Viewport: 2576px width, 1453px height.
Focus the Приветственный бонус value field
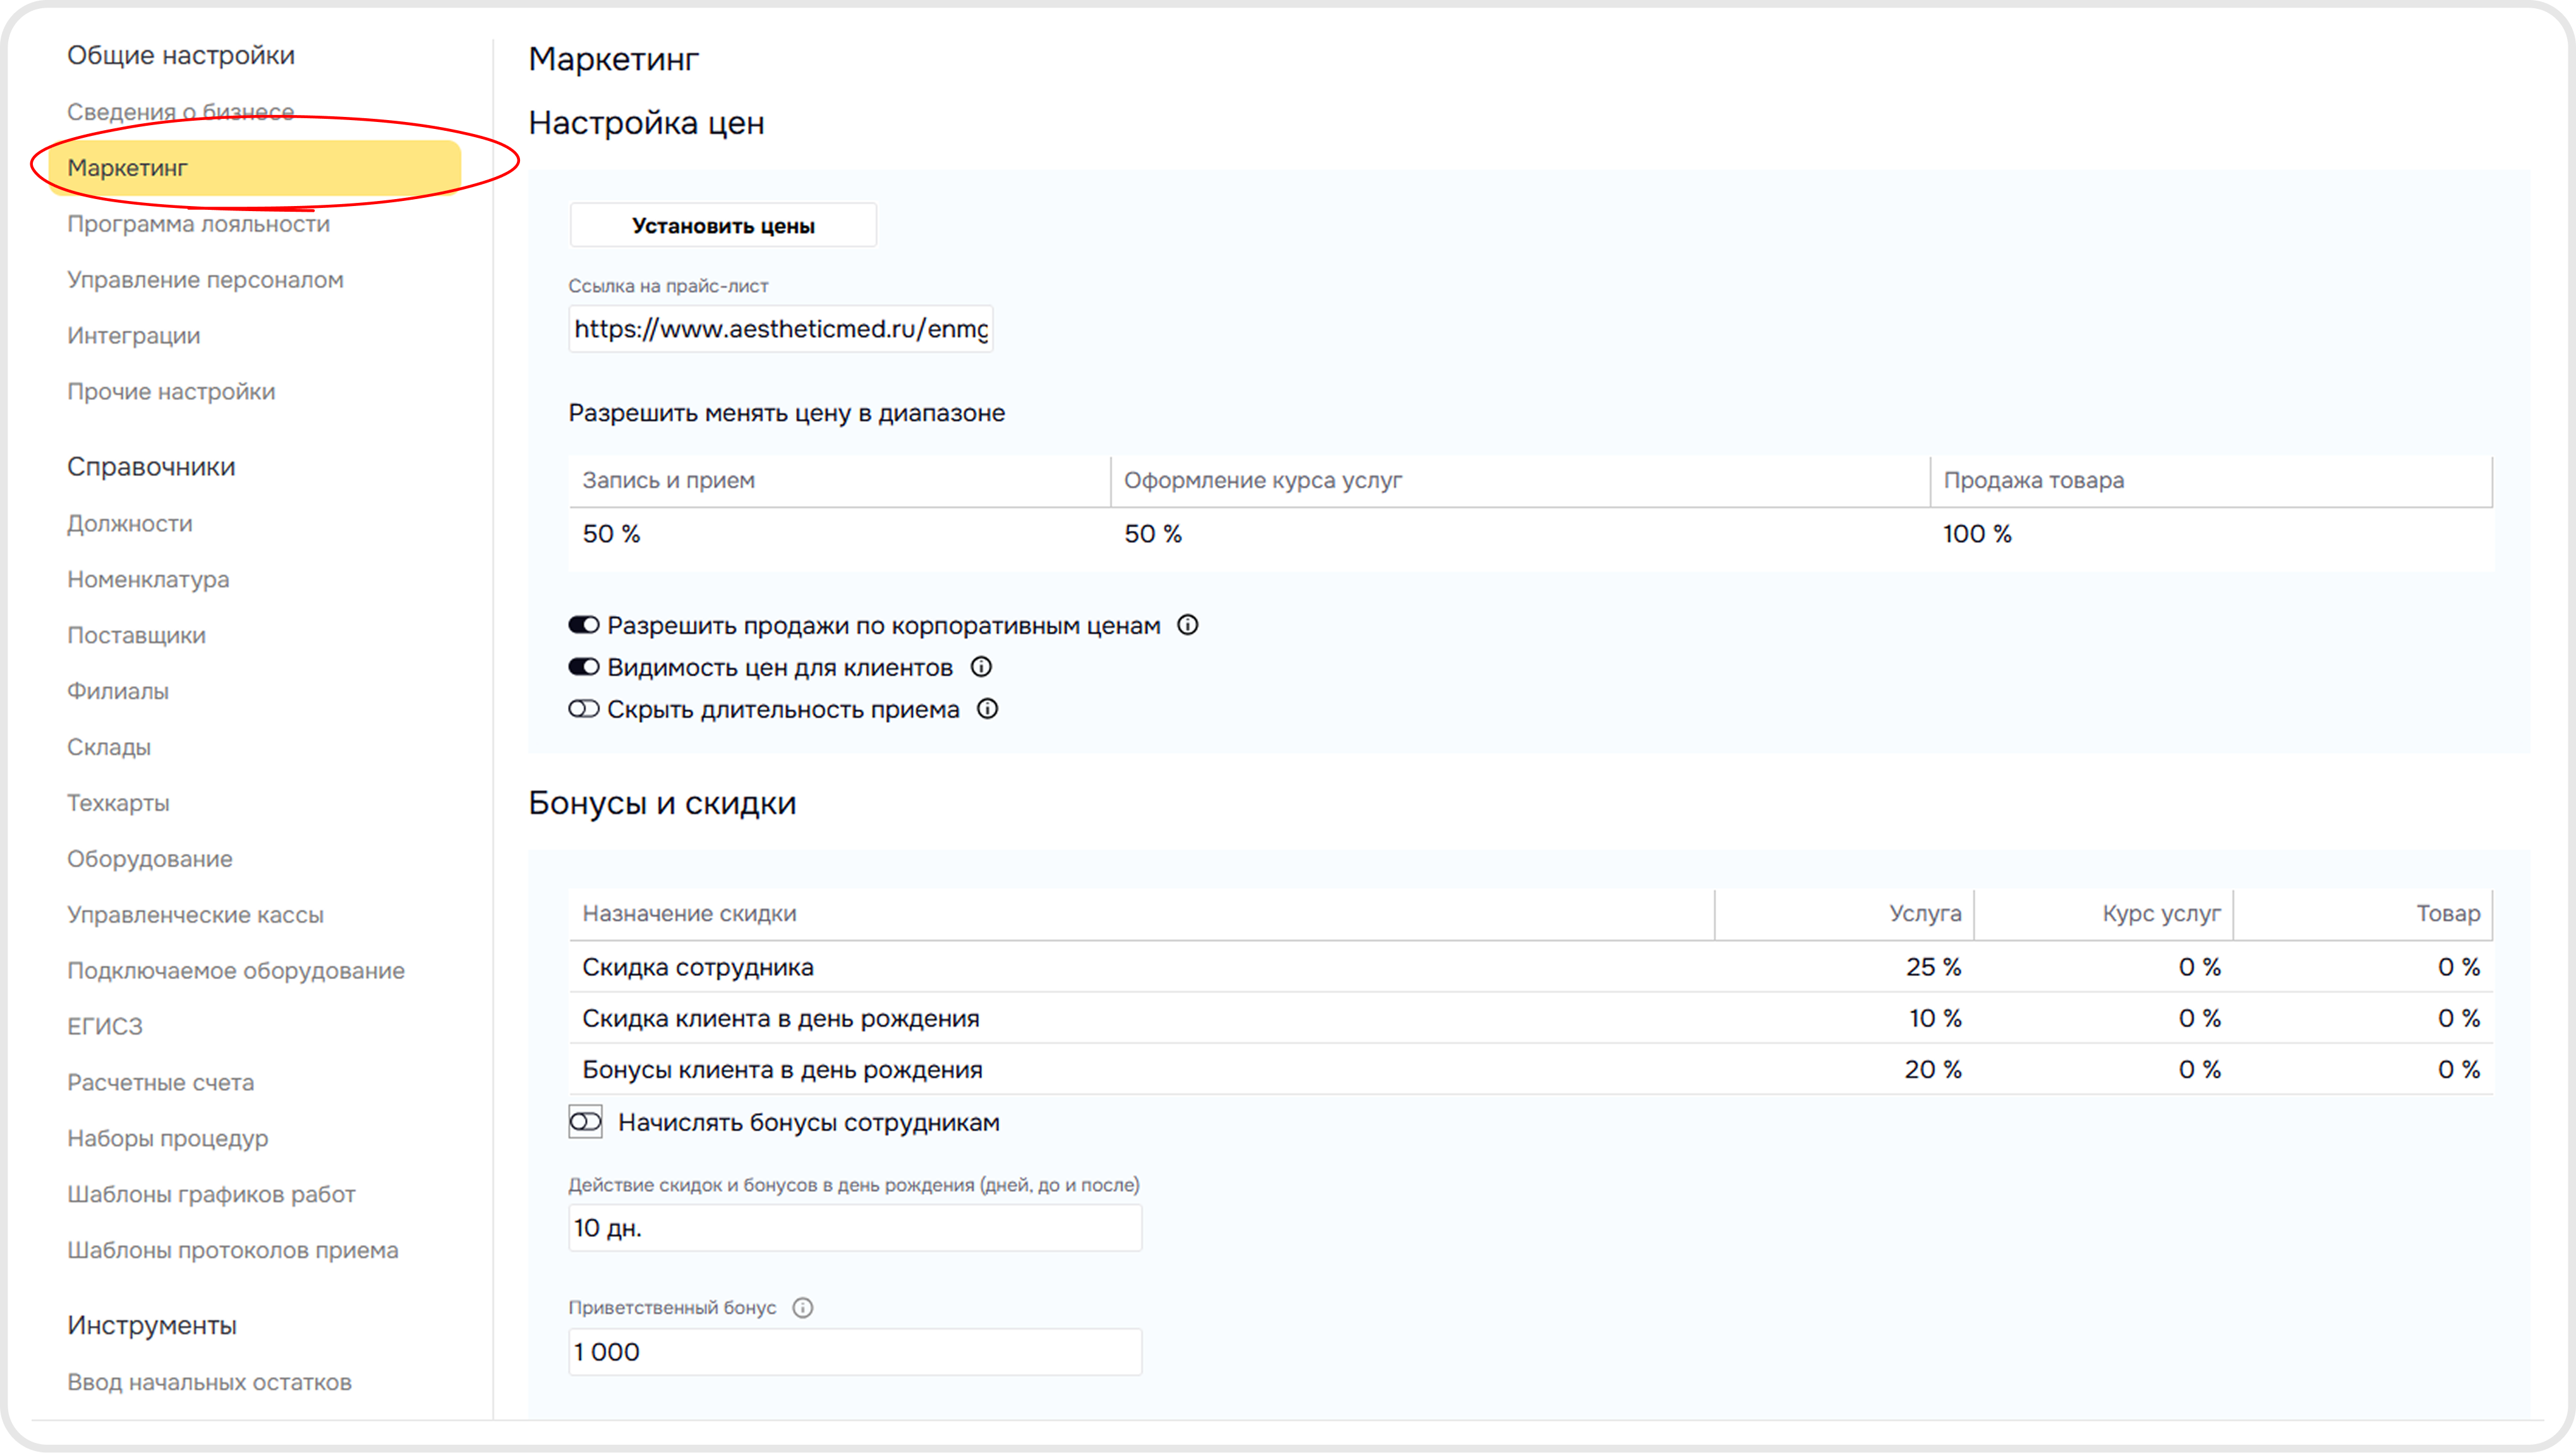point(855,1352)
